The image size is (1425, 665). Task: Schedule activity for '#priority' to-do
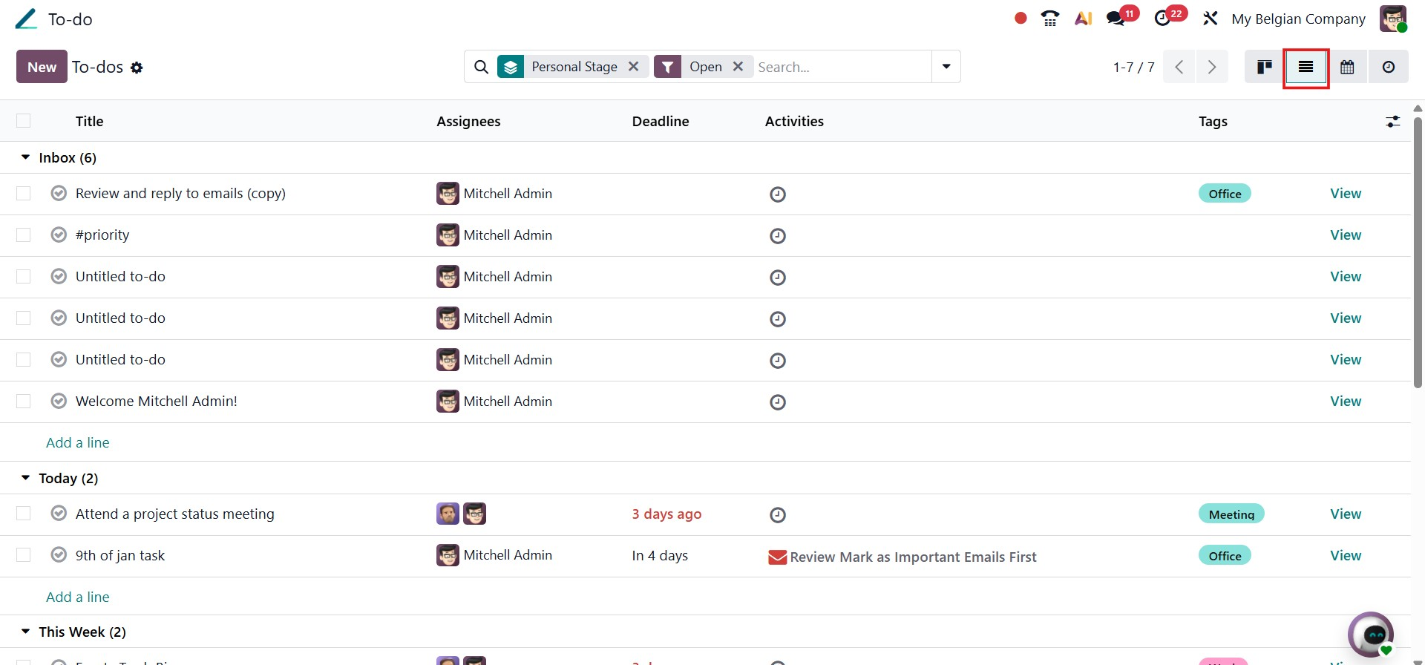pos(778,236)
